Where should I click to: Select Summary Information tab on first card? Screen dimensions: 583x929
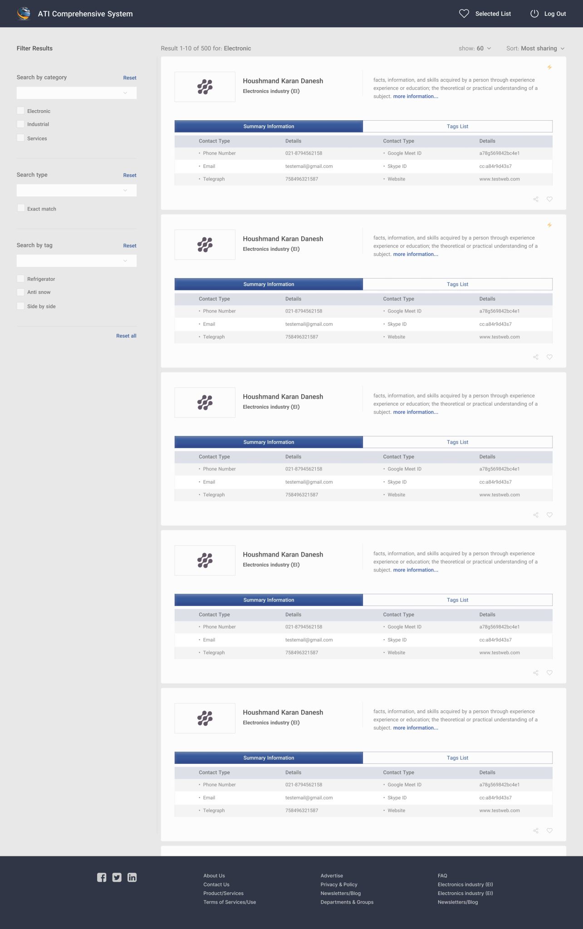[x=269, y=127]
